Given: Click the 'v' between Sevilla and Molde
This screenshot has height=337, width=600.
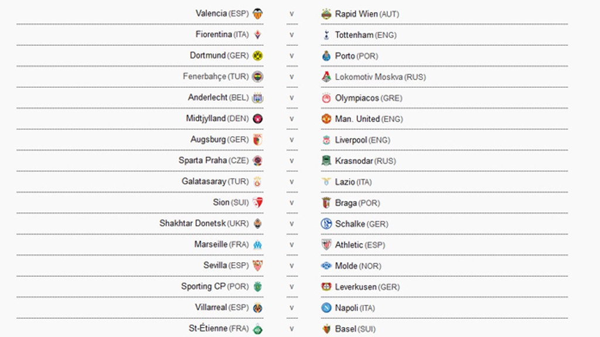Looking at the screenshot, I should (x=292, y=266).
